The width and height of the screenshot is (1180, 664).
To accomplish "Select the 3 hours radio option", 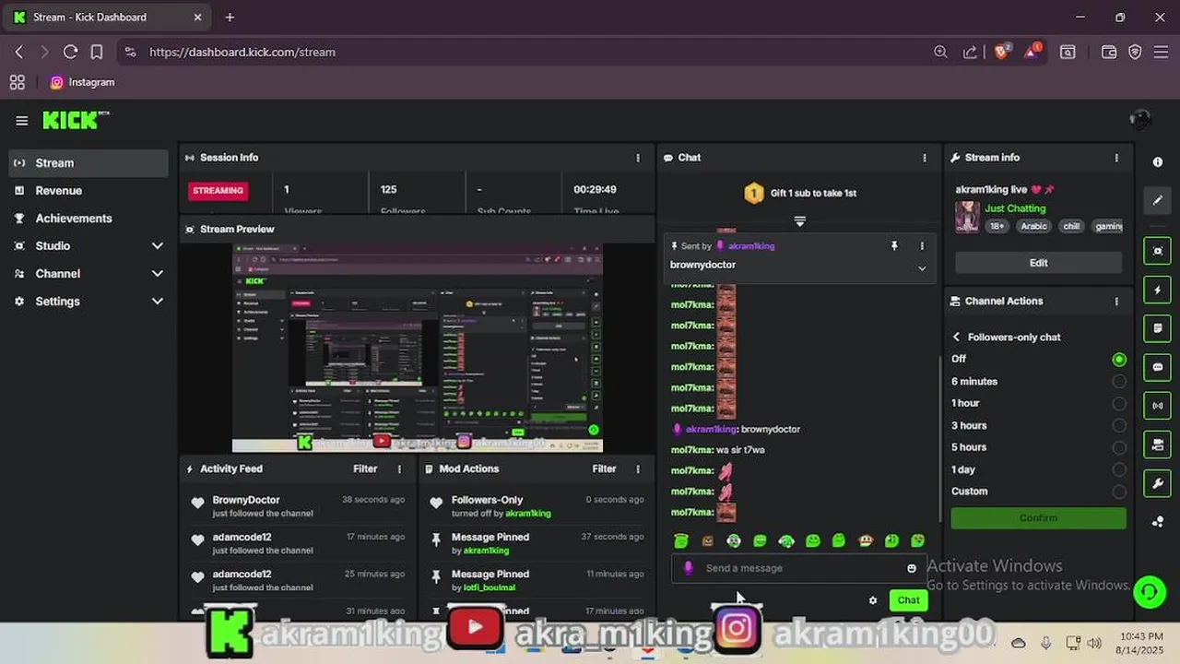I will pyautogui.click(x=1119, y=425).
